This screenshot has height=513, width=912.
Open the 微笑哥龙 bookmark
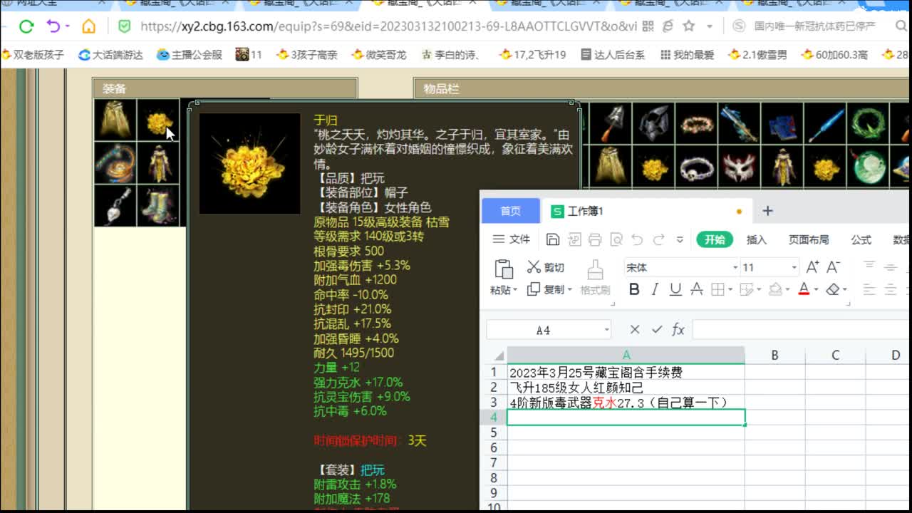[x=380, y=54]
